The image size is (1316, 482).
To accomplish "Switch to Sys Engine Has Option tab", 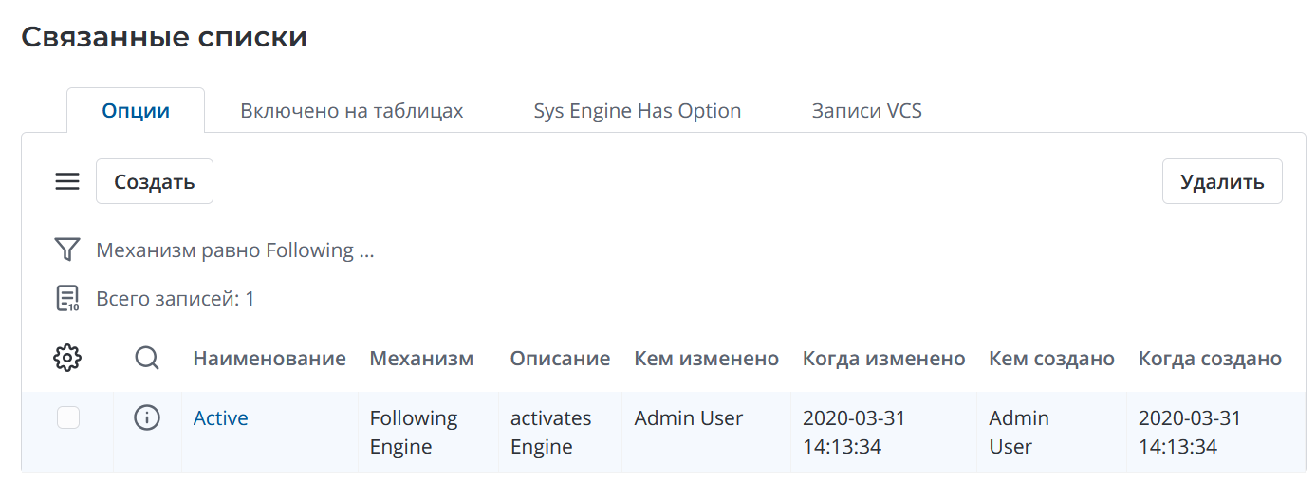I will click(637, 111).
